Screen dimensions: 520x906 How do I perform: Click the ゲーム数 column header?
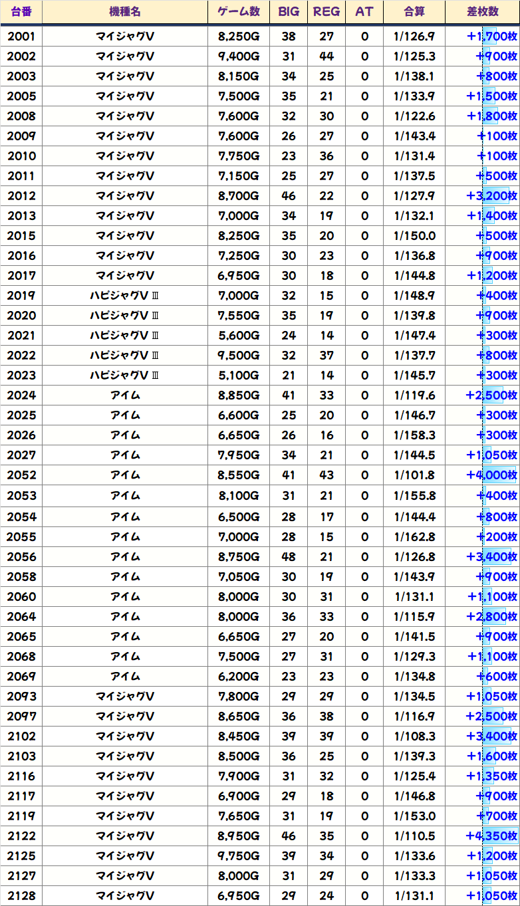tap(239, 12)
